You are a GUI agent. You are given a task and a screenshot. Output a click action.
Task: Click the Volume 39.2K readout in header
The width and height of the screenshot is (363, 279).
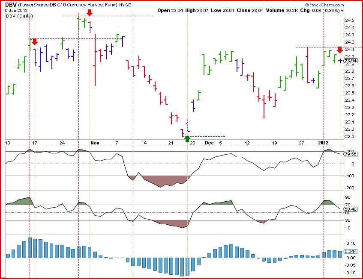click(282, 10)
